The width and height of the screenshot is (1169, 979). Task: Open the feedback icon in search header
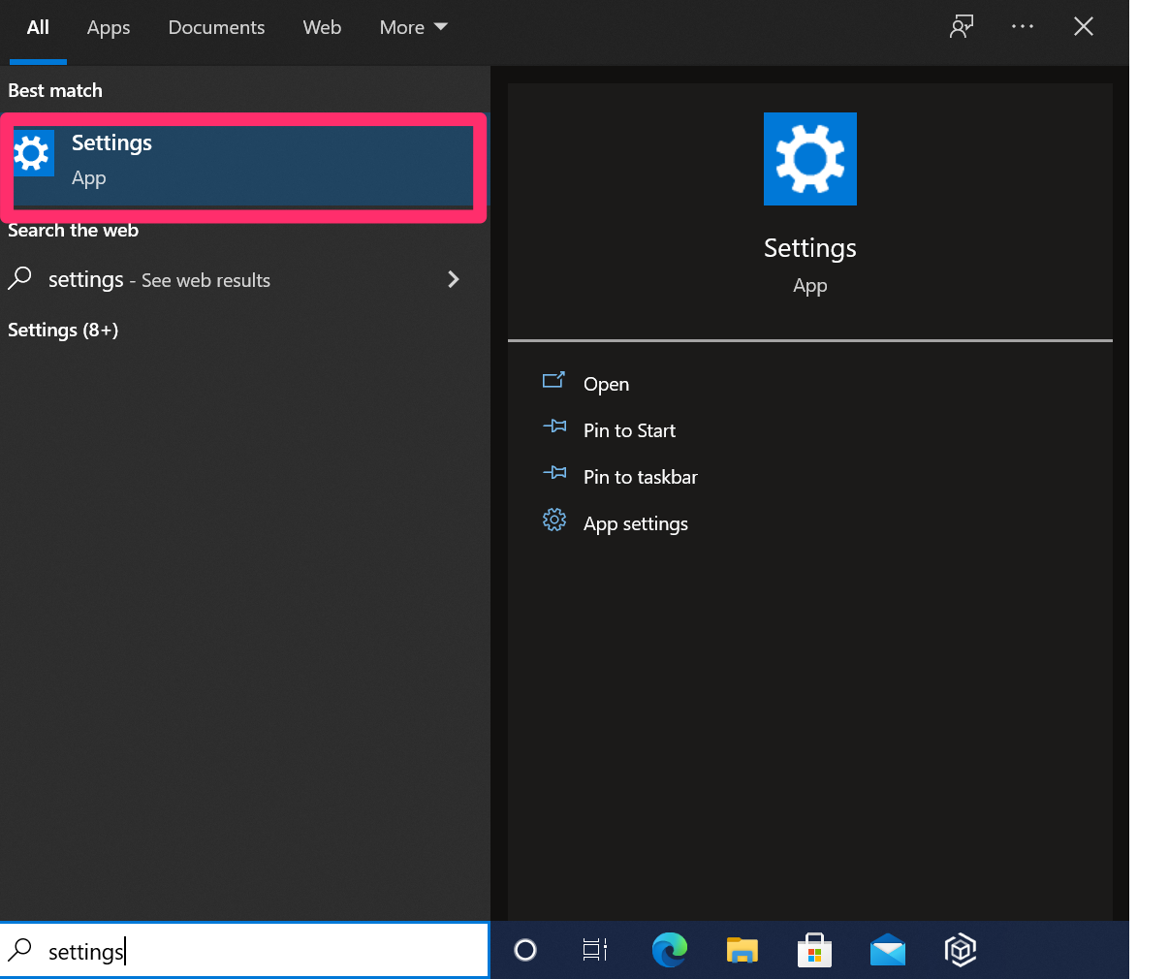(x=962, y=27)
